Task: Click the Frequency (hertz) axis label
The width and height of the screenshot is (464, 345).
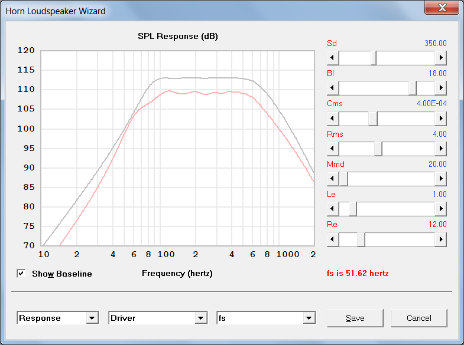Action: (177, 273)
